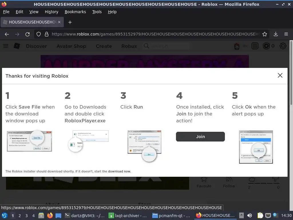This screenshot has height=220, width=293.
Task: Open the Avatar Shop link
Action: point(71,46)
